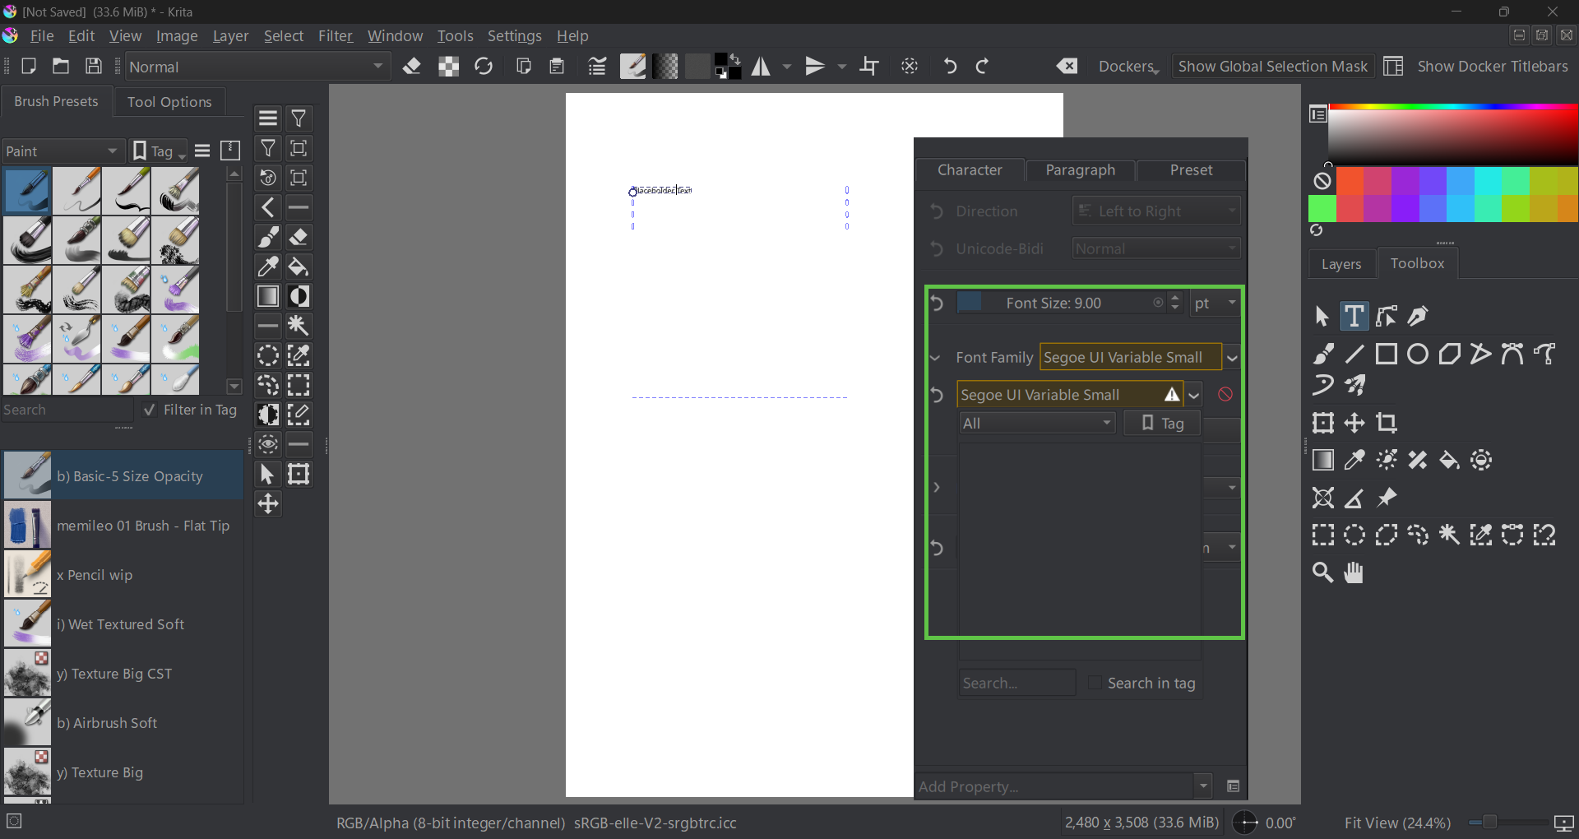Screen dimensions: 1579x839
Task: Select the Fill bucket tool in Toolbox
Action: 1449,460
